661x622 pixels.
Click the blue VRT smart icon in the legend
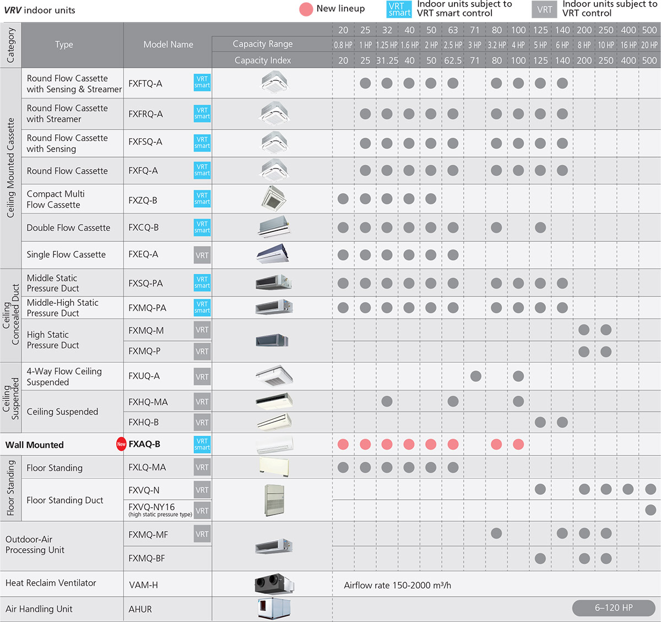click(399, 9)
